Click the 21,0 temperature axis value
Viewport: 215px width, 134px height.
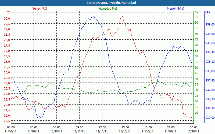point(7,116)
